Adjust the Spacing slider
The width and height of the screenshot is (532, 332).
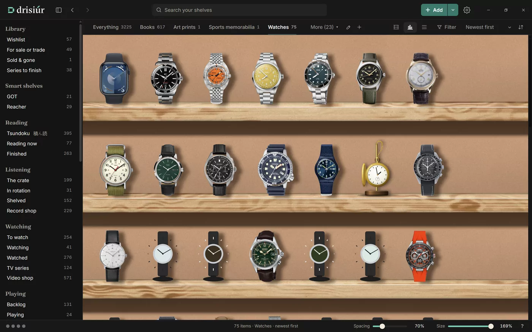pyautogui.click(x=389, y=326)
